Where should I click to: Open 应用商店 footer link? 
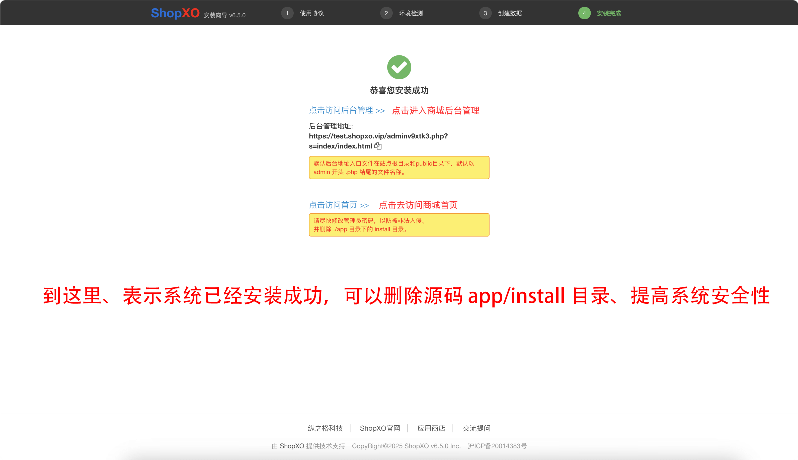[431, 428]
